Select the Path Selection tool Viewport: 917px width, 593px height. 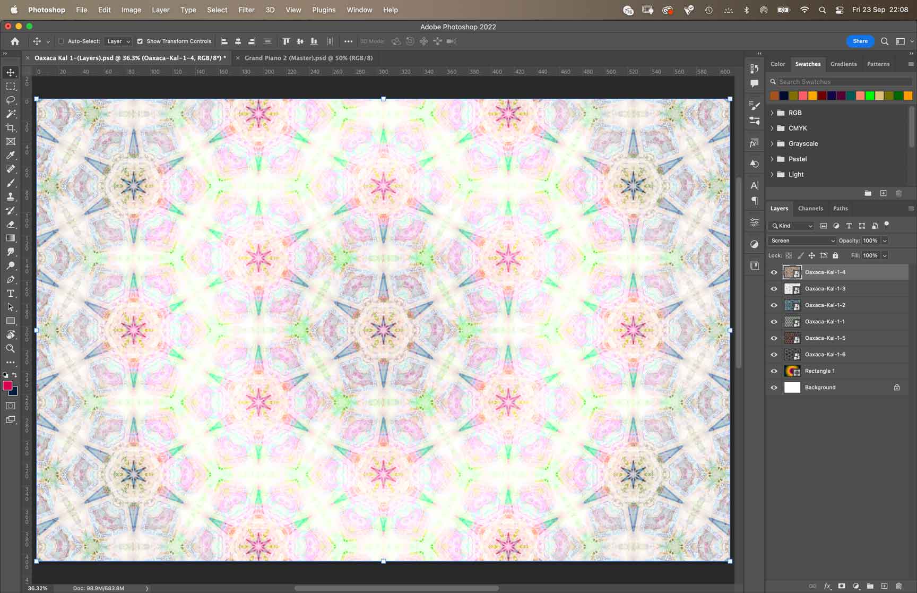point(11,307)
